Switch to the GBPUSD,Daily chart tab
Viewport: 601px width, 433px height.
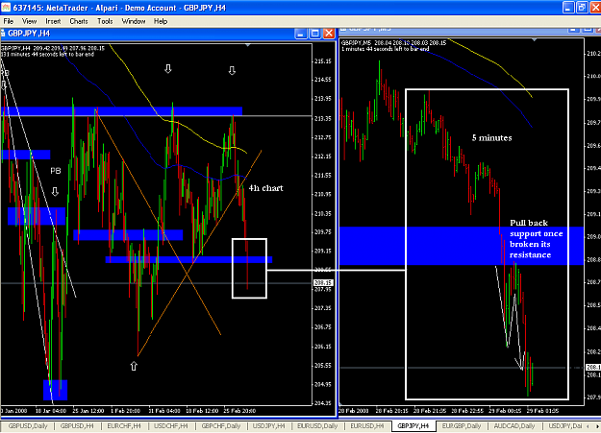point(28,425)
